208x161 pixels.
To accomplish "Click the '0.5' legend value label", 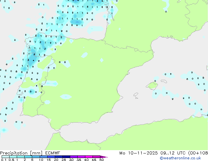I will coord(11,160).
